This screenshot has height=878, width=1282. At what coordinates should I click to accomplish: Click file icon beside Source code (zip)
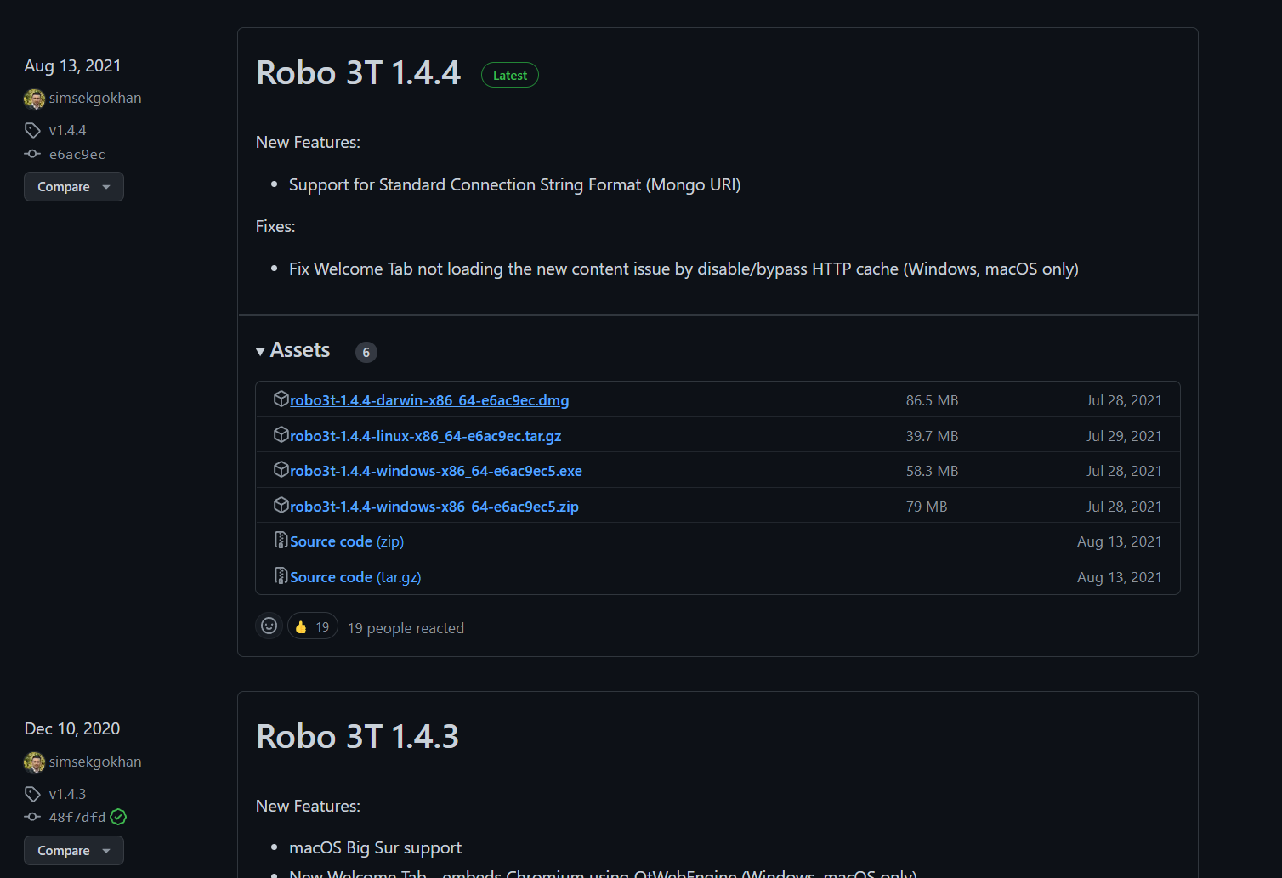click(281, 540)
